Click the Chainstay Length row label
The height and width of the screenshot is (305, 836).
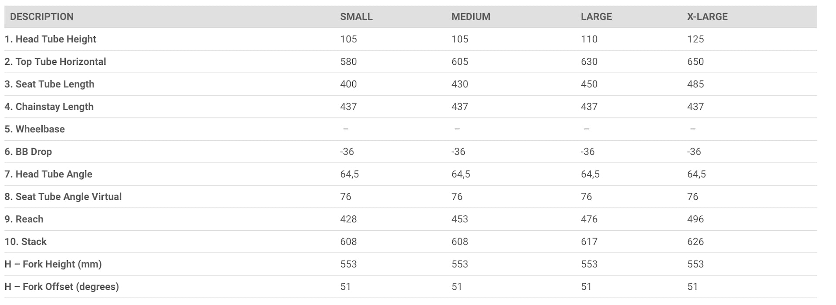(49, 107)
